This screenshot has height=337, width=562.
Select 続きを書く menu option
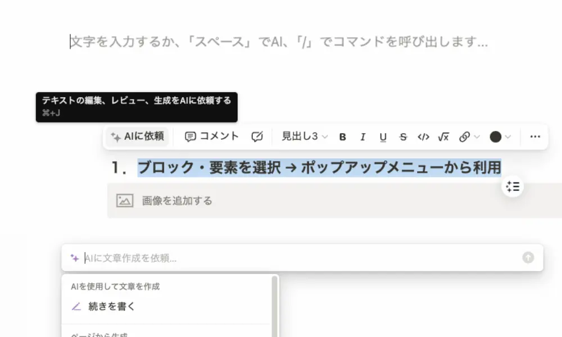click(166, 307)
